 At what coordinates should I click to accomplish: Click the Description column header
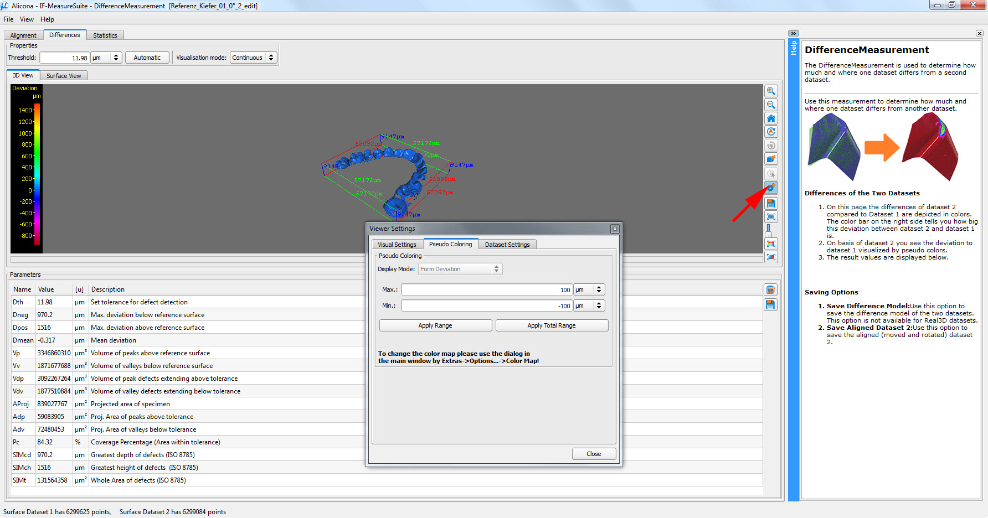108,289
